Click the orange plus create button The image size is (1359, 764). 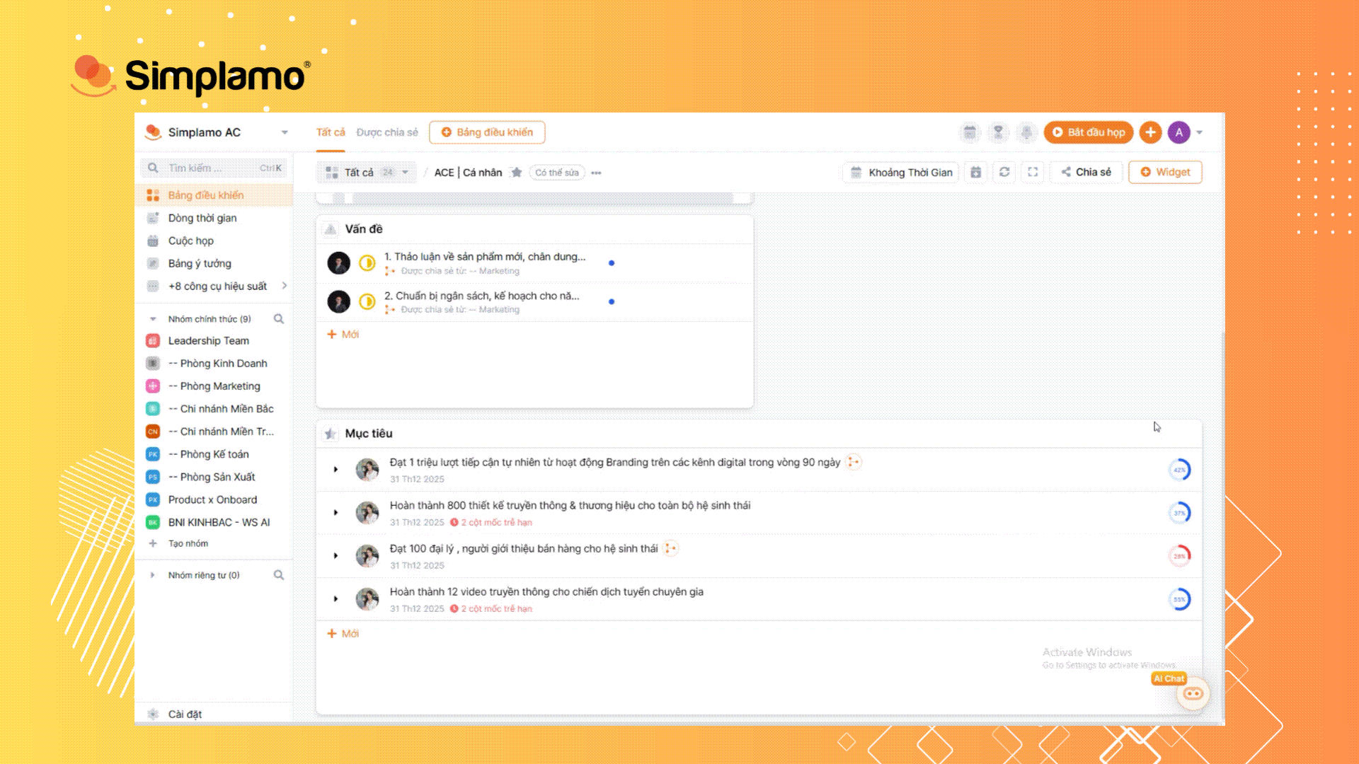coord(1150,132)
